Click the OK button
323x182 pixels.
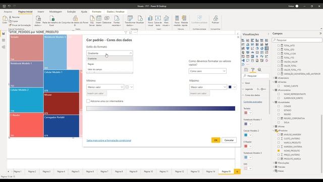pos(216,140)
